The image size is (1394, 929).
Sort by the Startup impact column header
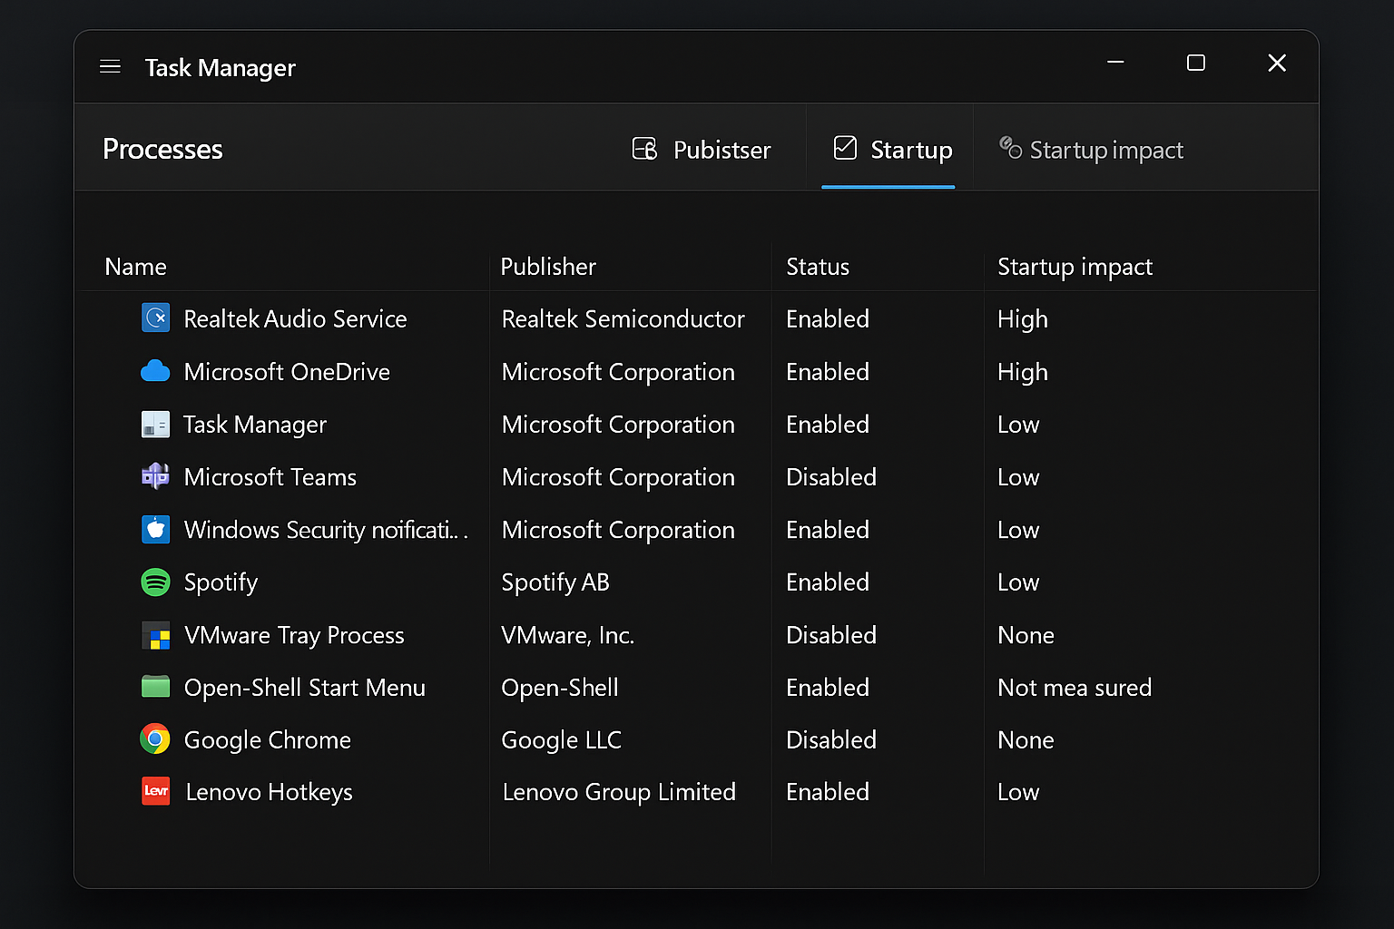(x=1074, y=266)
